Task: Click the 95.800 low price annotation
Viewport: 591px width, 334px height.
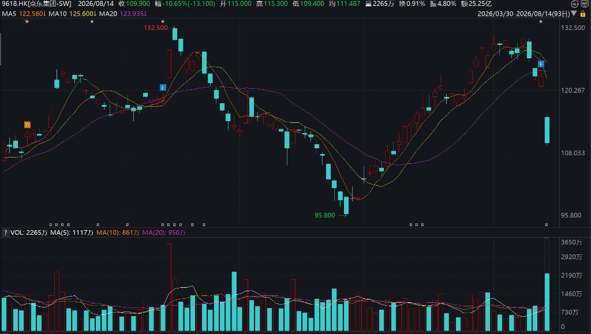Action: [x=324, y=215]
